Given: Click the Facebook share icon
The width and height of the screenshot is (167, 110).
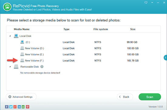Looking at the screenshot, I should click(7, 107).
